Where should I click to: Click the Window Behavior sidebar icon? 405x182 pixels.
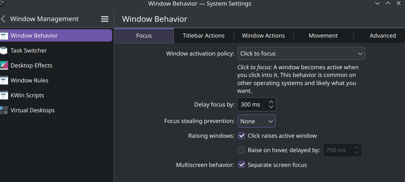click(4, 35)
